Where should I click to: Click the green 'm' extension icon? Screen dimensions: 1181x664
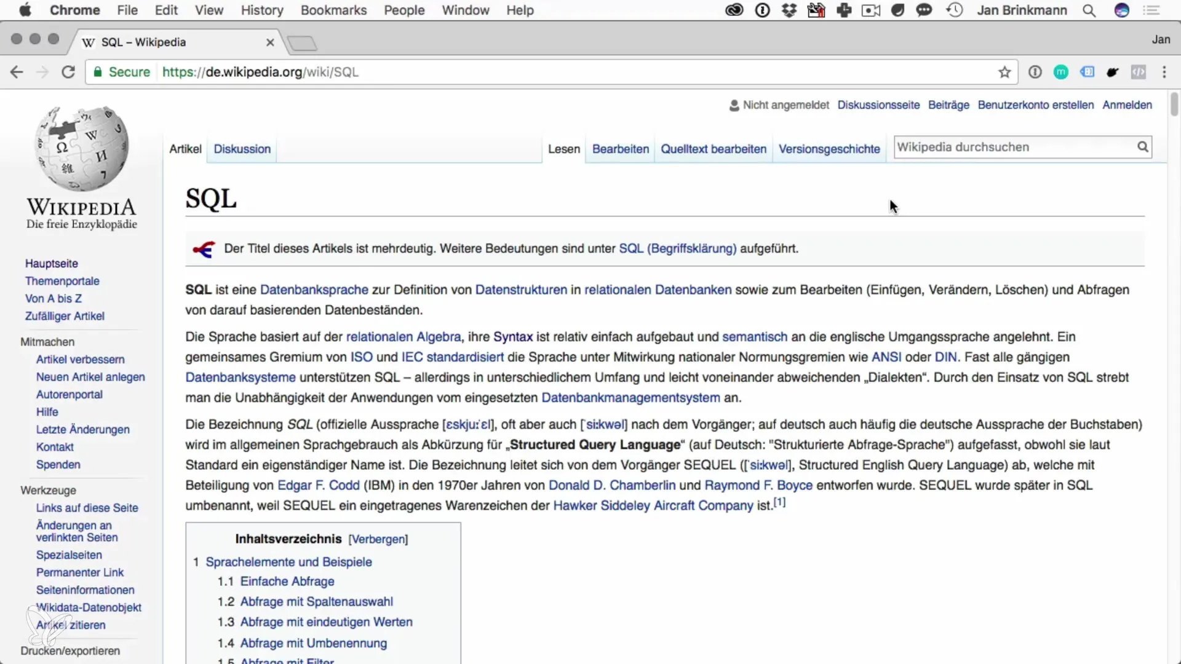[1060, 72]
